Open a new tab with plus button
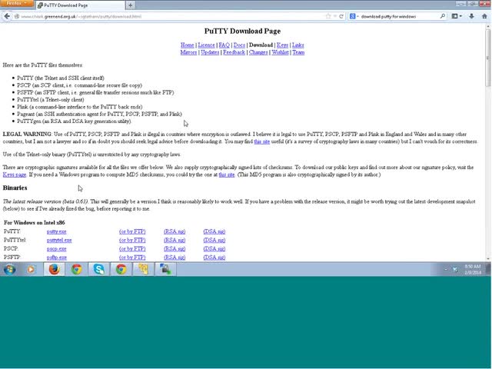 pos(130,5)
